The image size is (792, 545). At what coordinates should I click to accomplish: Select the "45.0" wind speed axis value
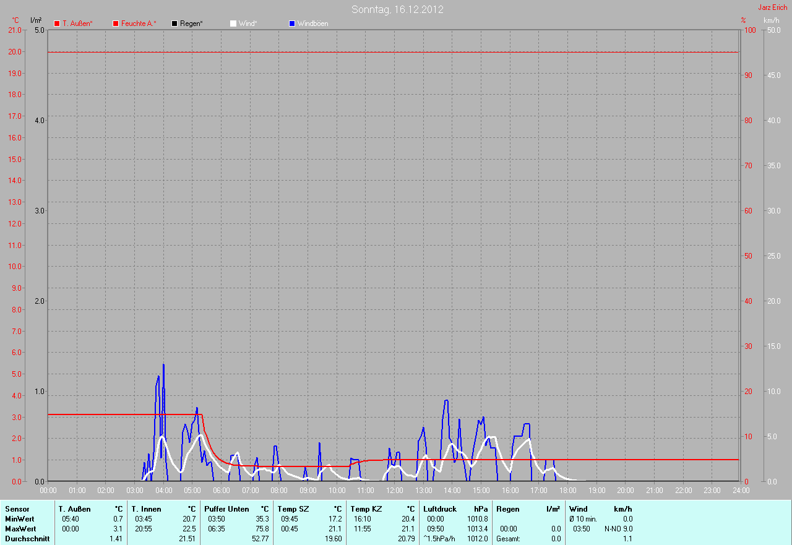773,75
